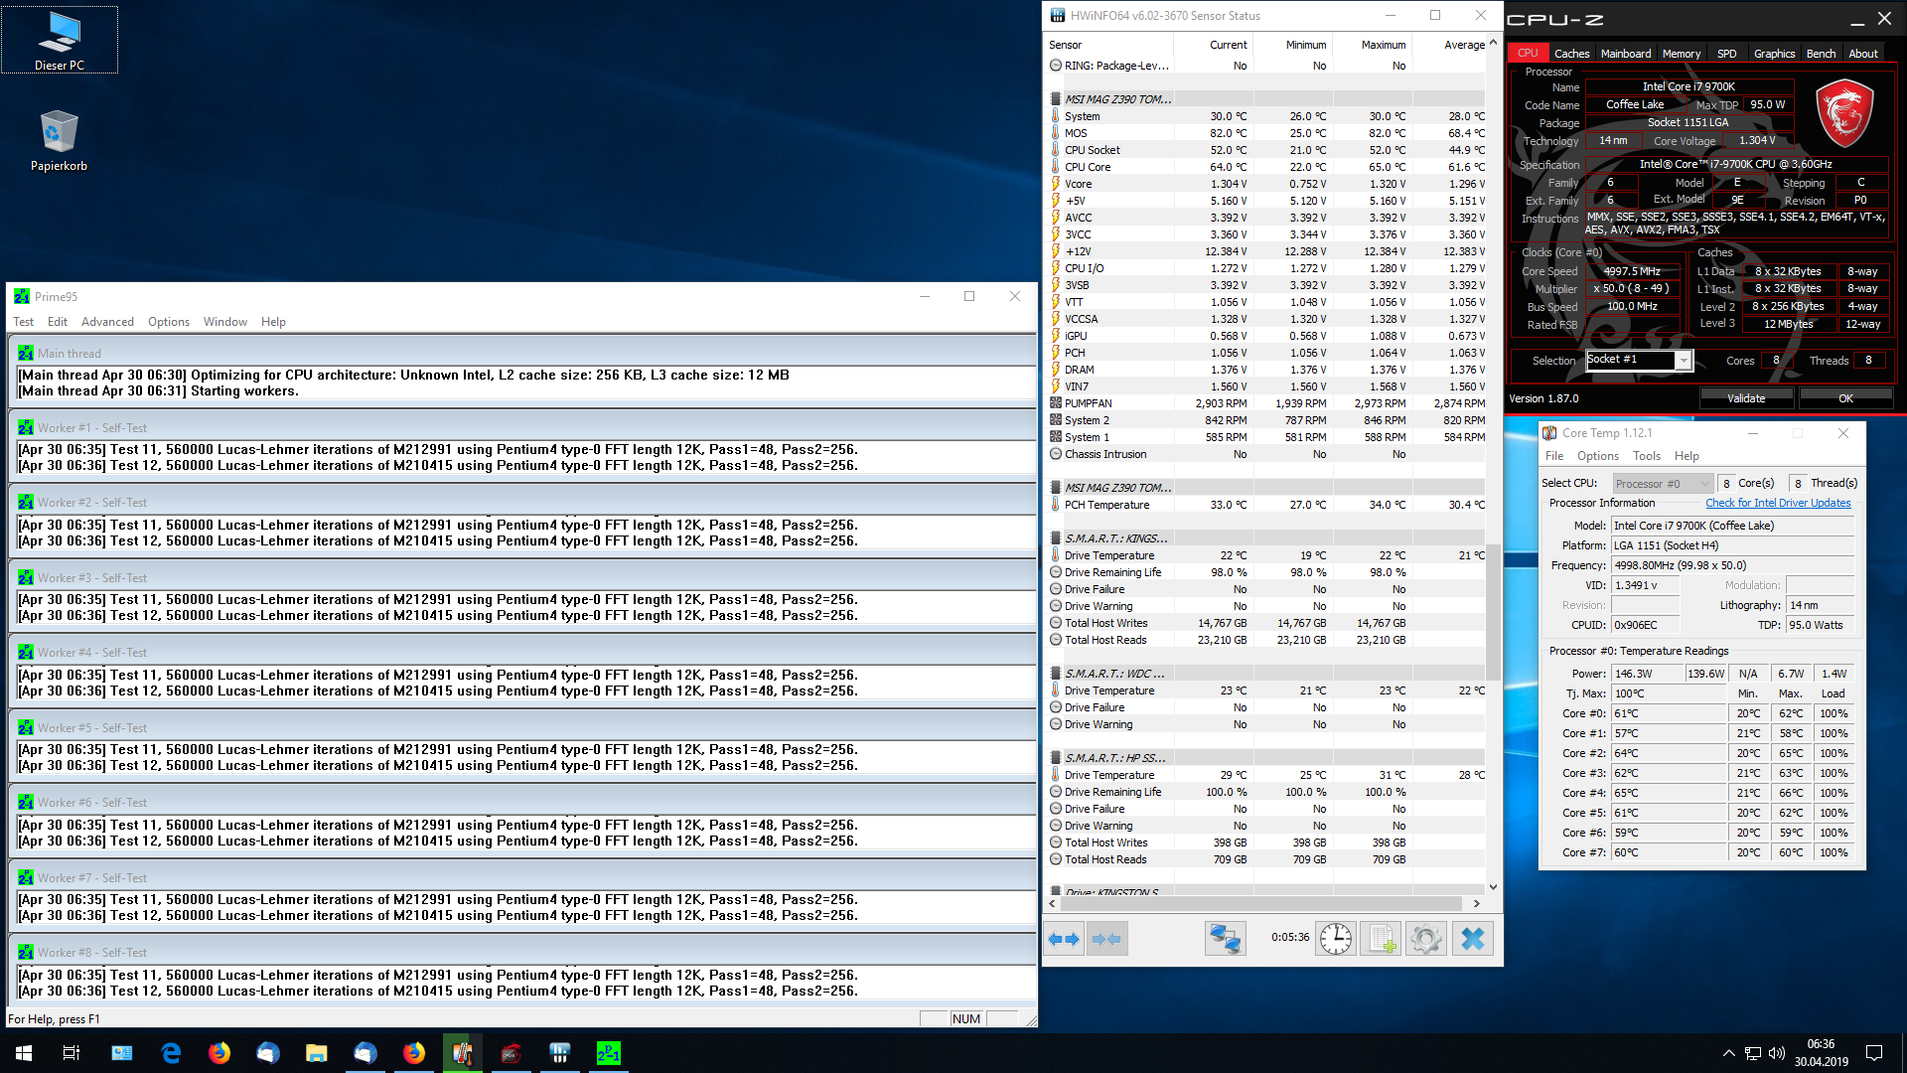
Task: Select the Vcore sensor row in HWiNFO
Action: (x=1267, y=184)
